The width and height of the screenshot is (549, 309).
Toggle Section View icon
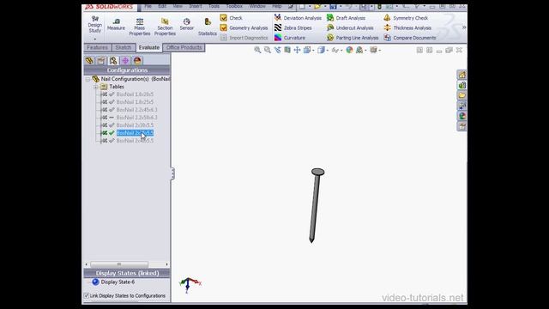click(287, 50)
